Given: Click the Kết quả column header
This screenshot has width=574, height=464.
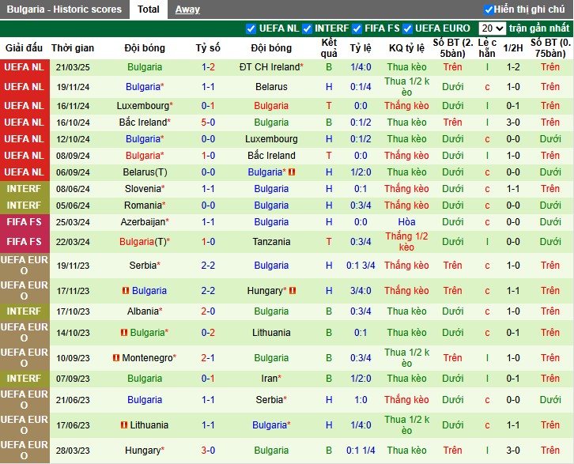Looking at the screenshot, I should click(329, 48).
